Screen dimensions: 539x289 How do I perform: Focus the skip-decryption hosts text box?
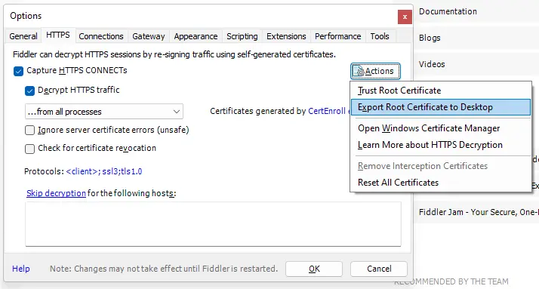213,224
